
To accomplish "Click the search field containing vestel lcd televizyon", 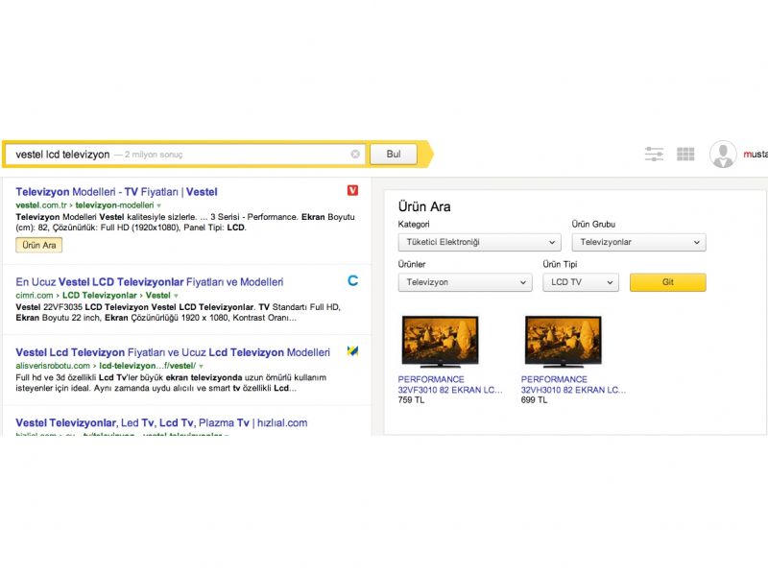I will pyautogui.click(x=183, y=155).
